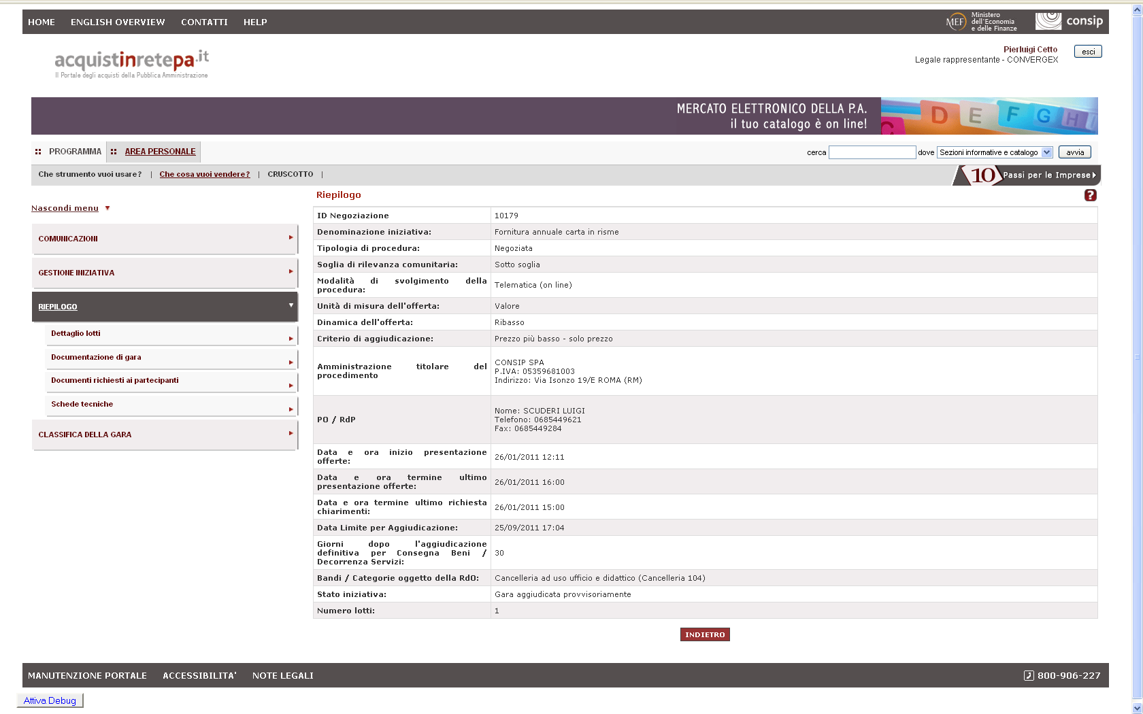The width and height of the screenshot is (1143, 714).
Task: Click the name SCUDERI LUIGI
Action: pos(554,411)
